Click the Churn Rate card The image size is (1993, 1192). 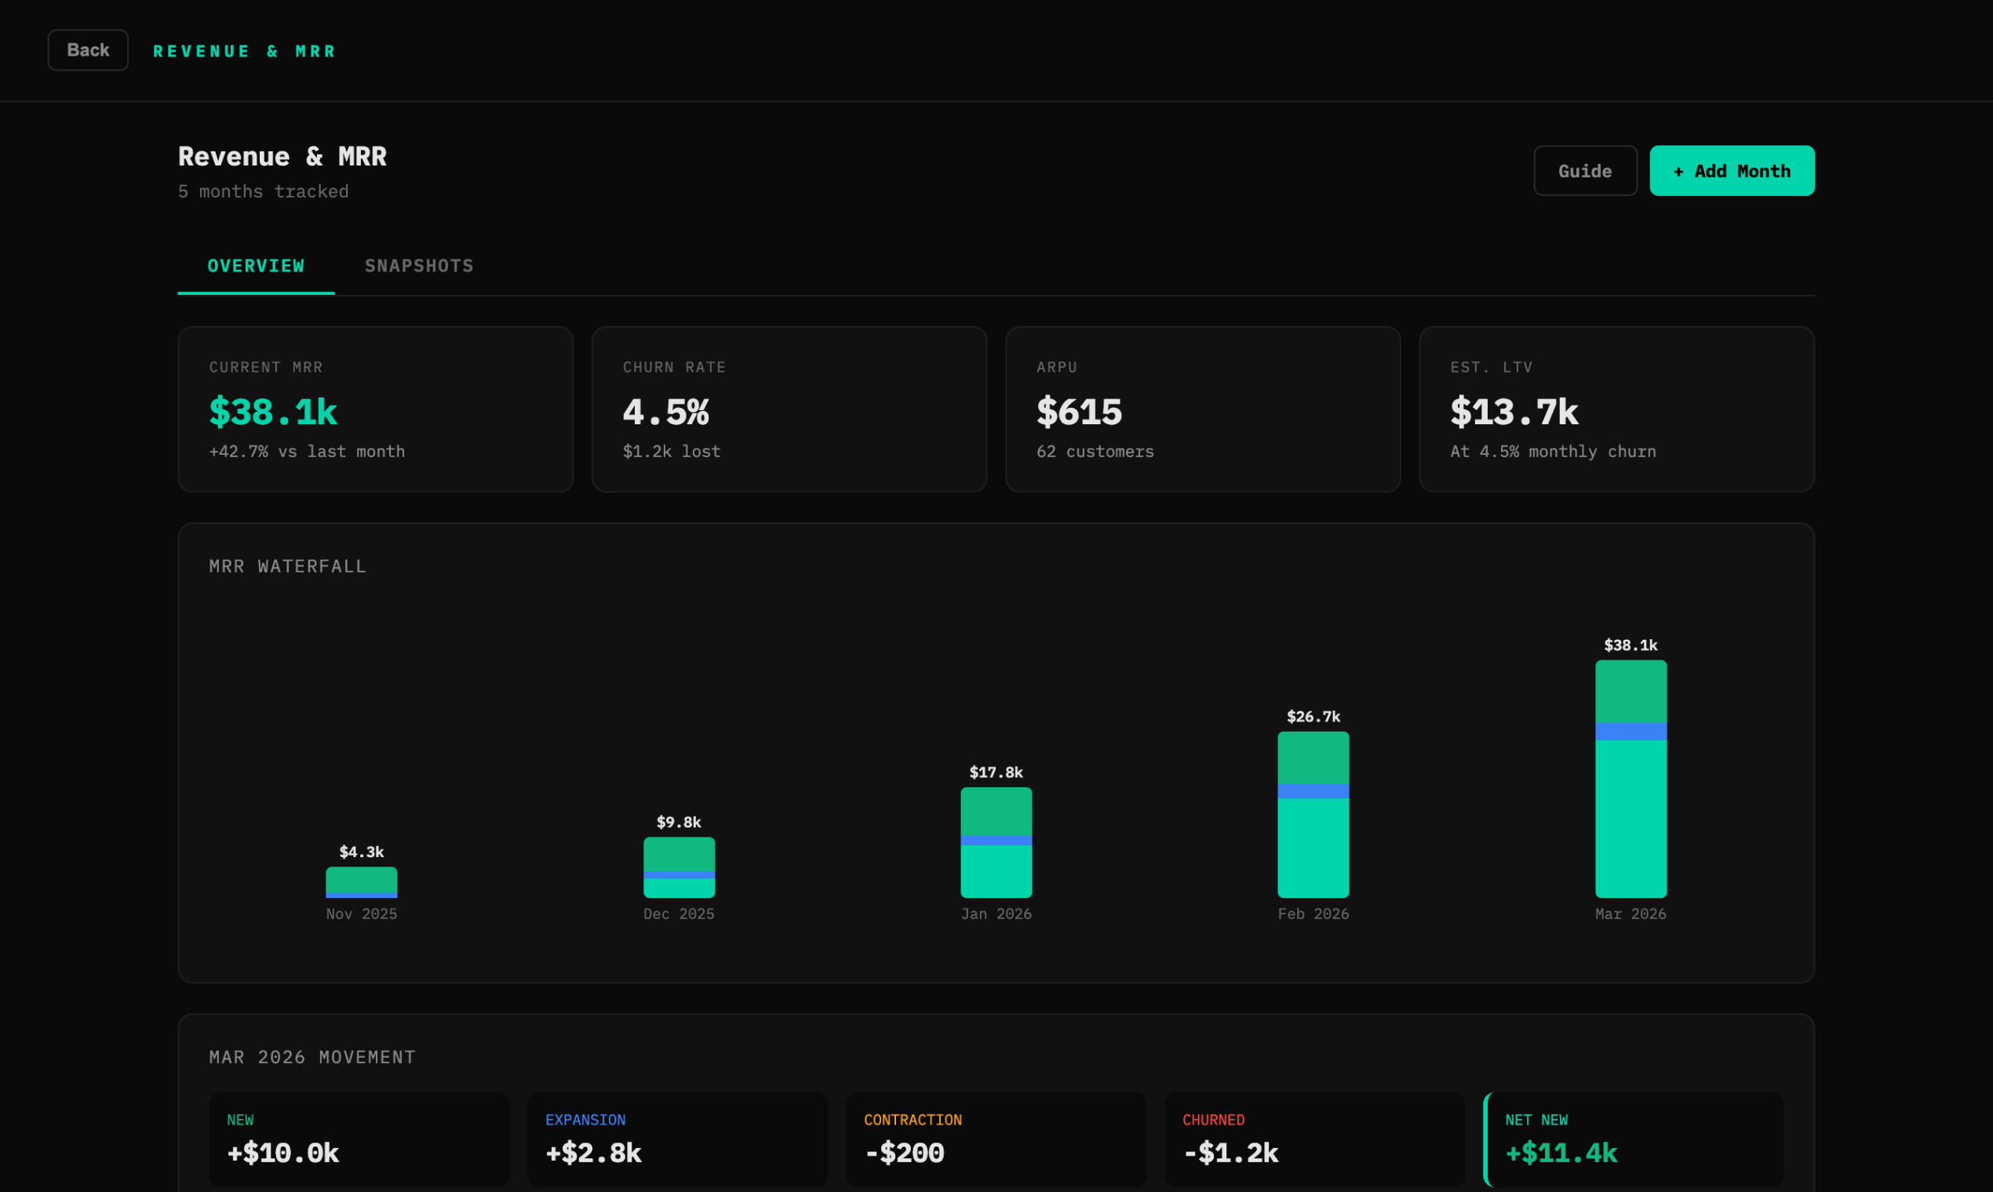789,409
